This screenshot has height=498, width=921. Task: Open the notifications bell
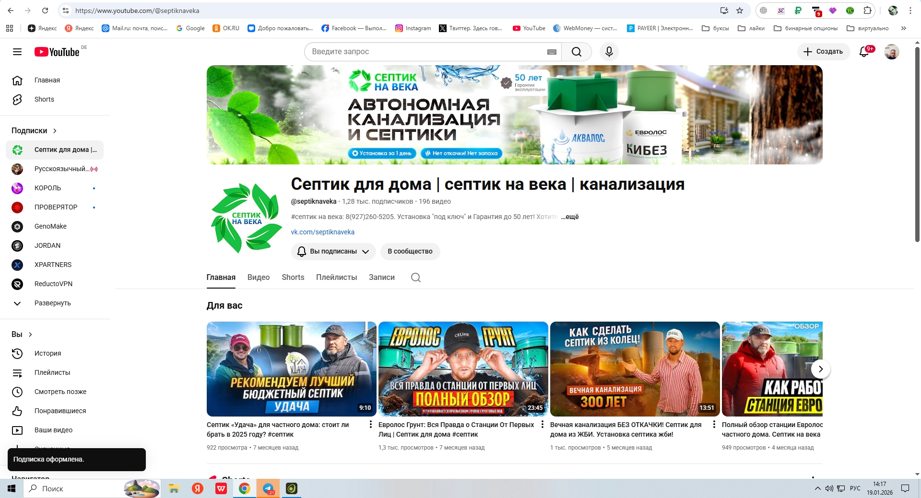tap(864, 52)
